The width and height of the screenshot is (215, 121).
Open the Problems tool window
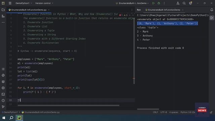pos(3,100)
